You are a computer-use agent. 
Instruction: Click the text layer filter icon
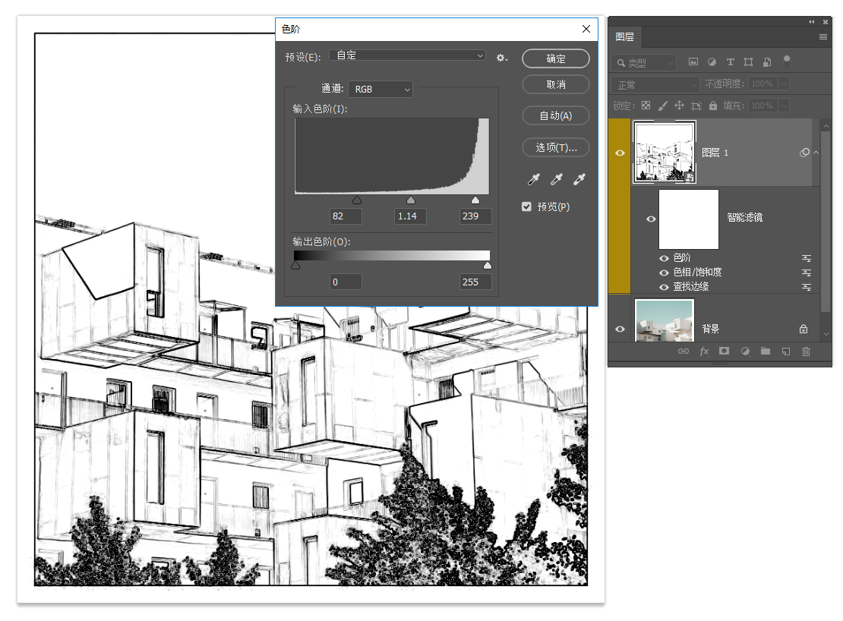click(x=730, y=62)
